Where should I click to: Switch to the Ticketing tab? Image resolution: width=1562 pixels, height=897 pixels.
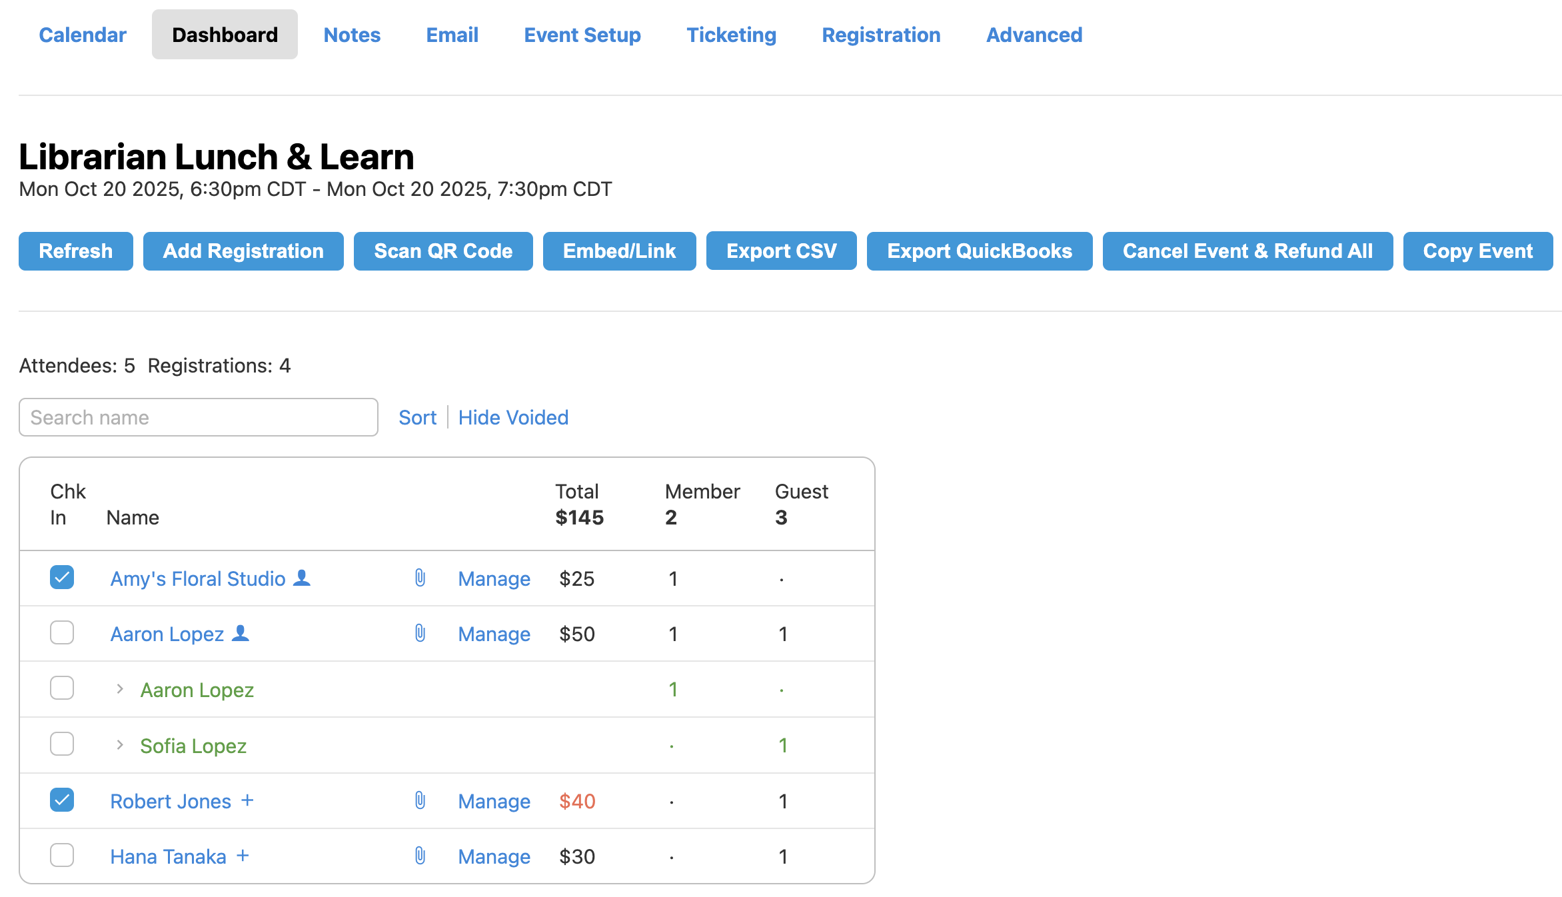point(731,35)
